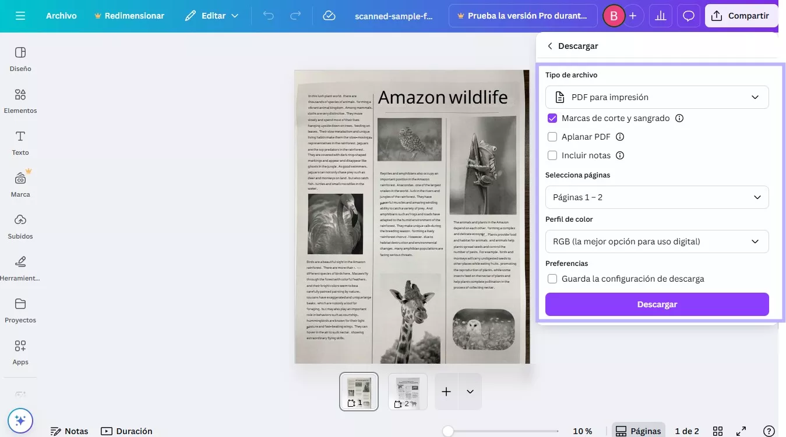Viewport: 786px width, 437px height.
Task: Open the Archivo menu
Action: (61, 16)
